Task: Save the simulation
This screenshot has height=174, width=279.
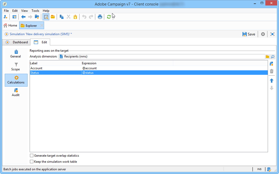Action: 249,34
